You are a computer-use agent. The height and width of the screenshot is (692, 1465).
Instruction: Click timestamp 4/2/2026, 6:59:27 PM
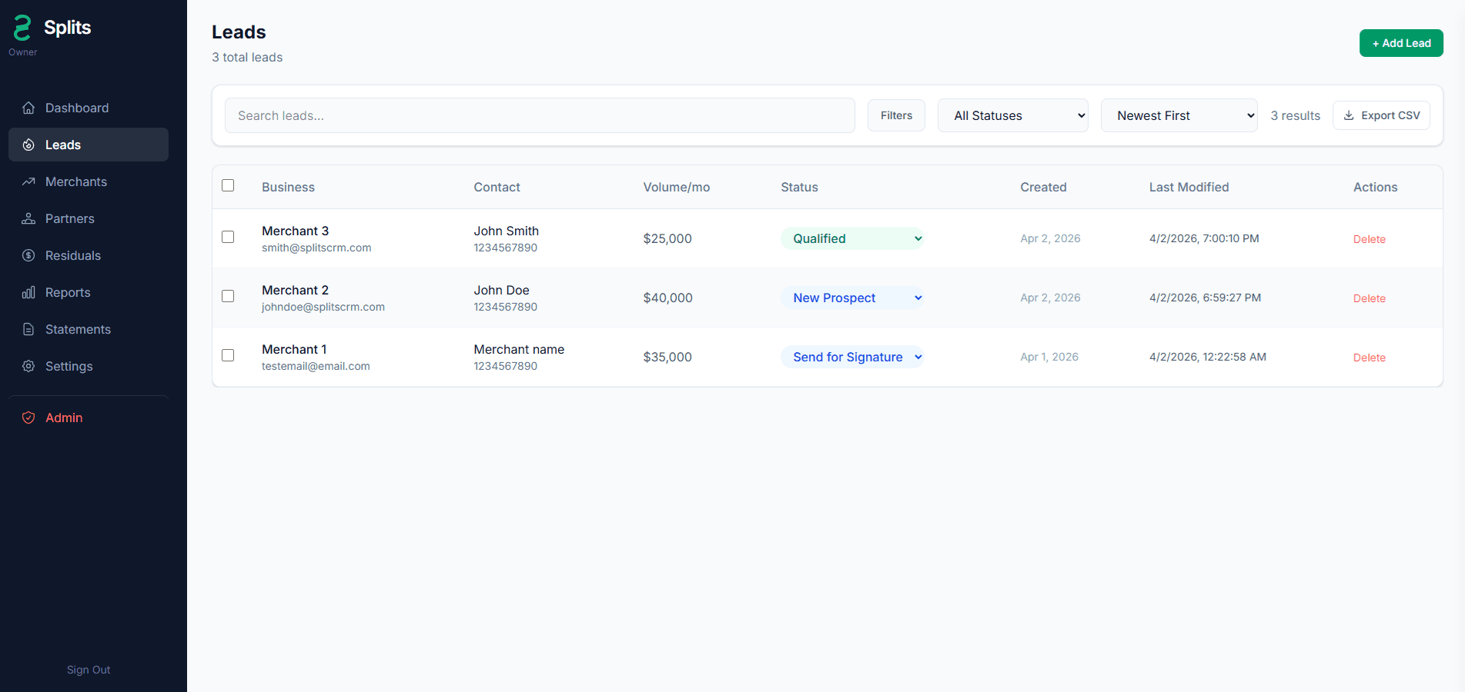point(1205,298)
